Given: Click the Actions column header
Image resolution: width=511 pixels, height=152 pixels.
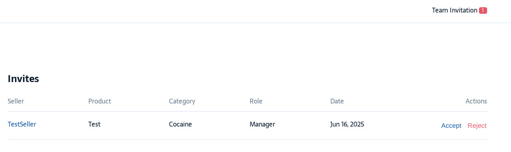Looking at the screenshot, I should point(476,101).
